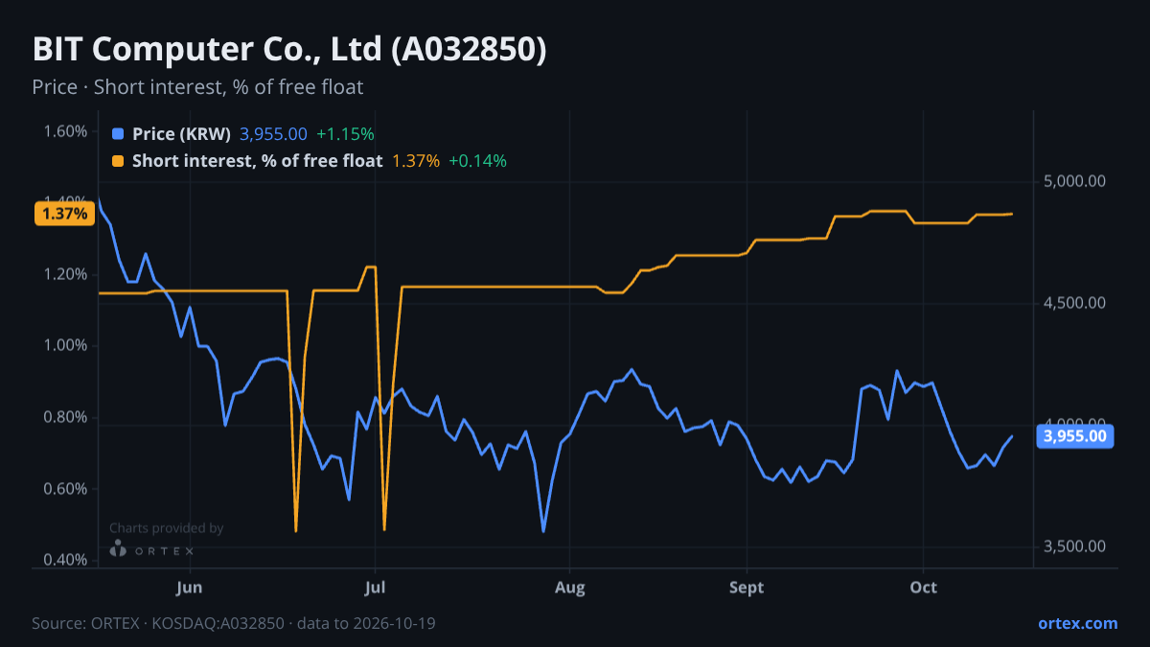This screenshot has width=1150, height=647.
Task: Click the orange 1.37% left axis marker
Action: (x=65, y=214)
